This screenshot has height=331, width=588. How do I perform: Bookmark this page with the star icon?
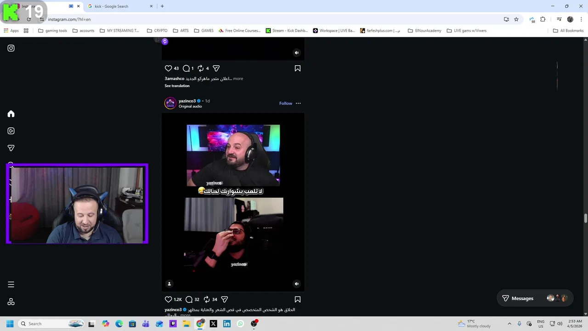(516, 19)
